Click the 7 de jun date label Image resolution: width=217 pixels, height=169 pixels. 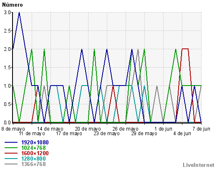[201, 129]
